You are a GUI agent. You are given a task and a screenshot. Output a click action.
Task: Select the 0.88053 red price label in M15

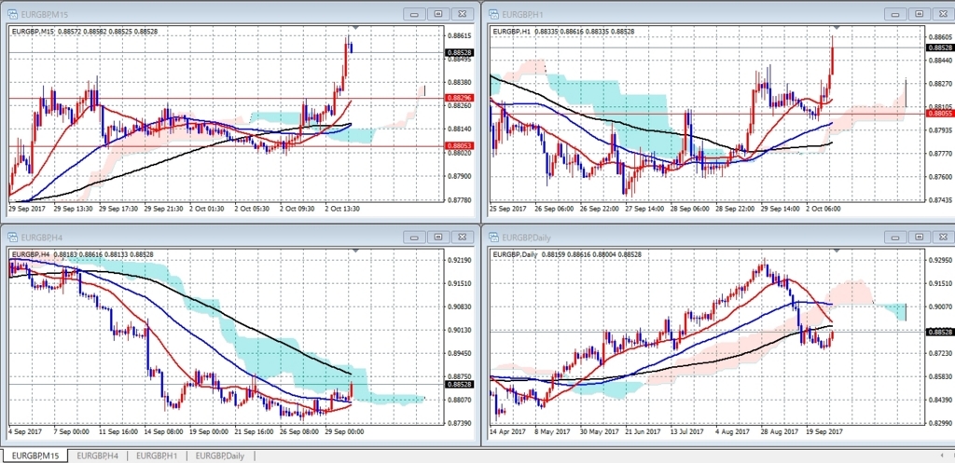[460, 146]
